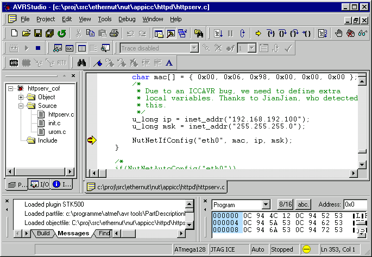Click the AVR chip programming icon
Screen dimensions: 372x257
(14, 63)
